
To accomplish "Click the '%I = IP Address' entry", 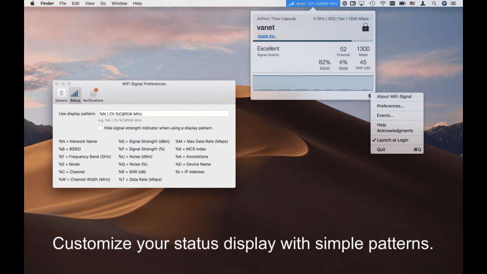I will 190,172.
